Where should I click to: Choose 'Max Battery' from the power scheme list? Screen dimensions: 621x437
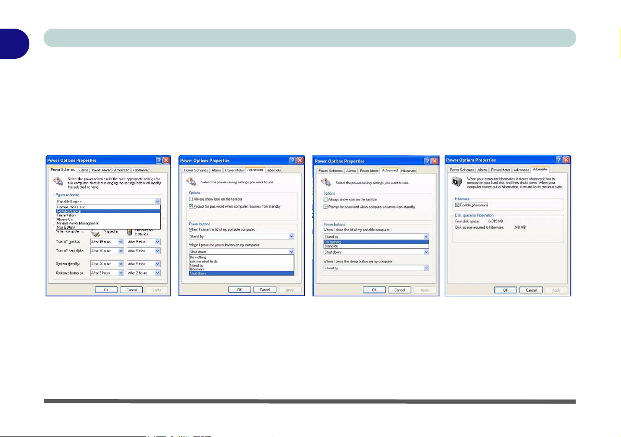coord(108,227)
